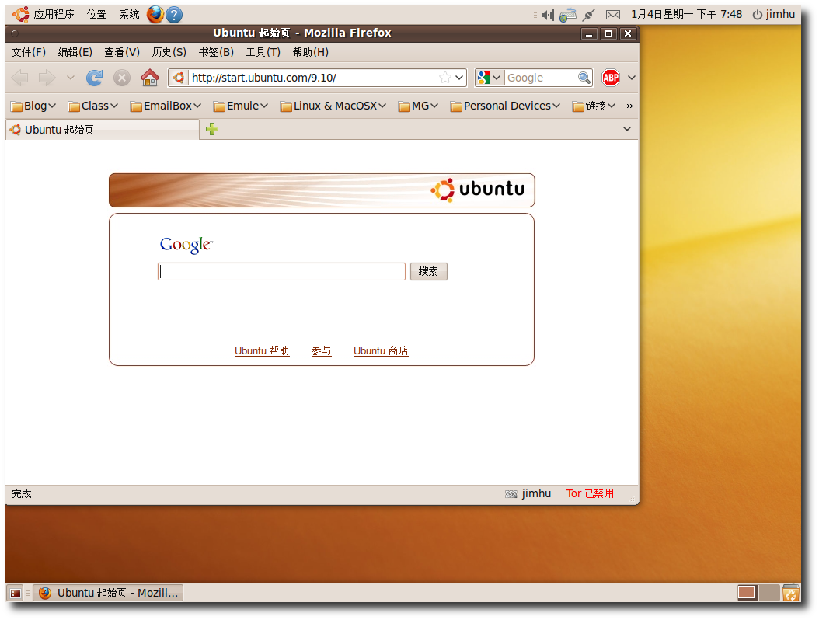This screenshot has width=819, height=620.
Task: Expand the Class bookmarks folder
Action: [x=93, y=106]
